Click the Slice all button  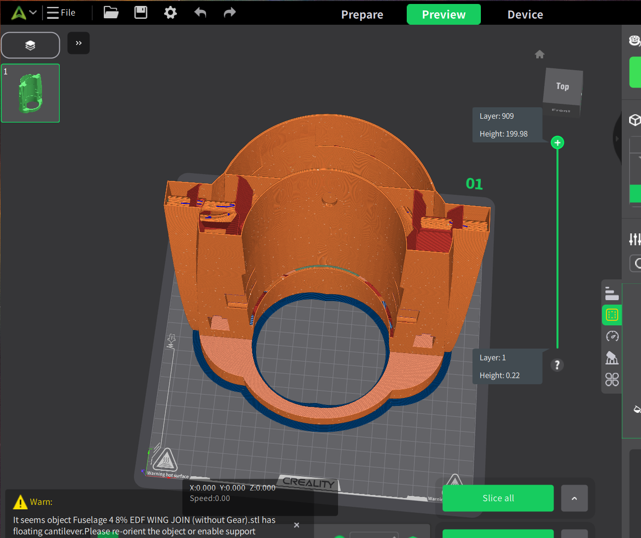[x=498, y=498]
